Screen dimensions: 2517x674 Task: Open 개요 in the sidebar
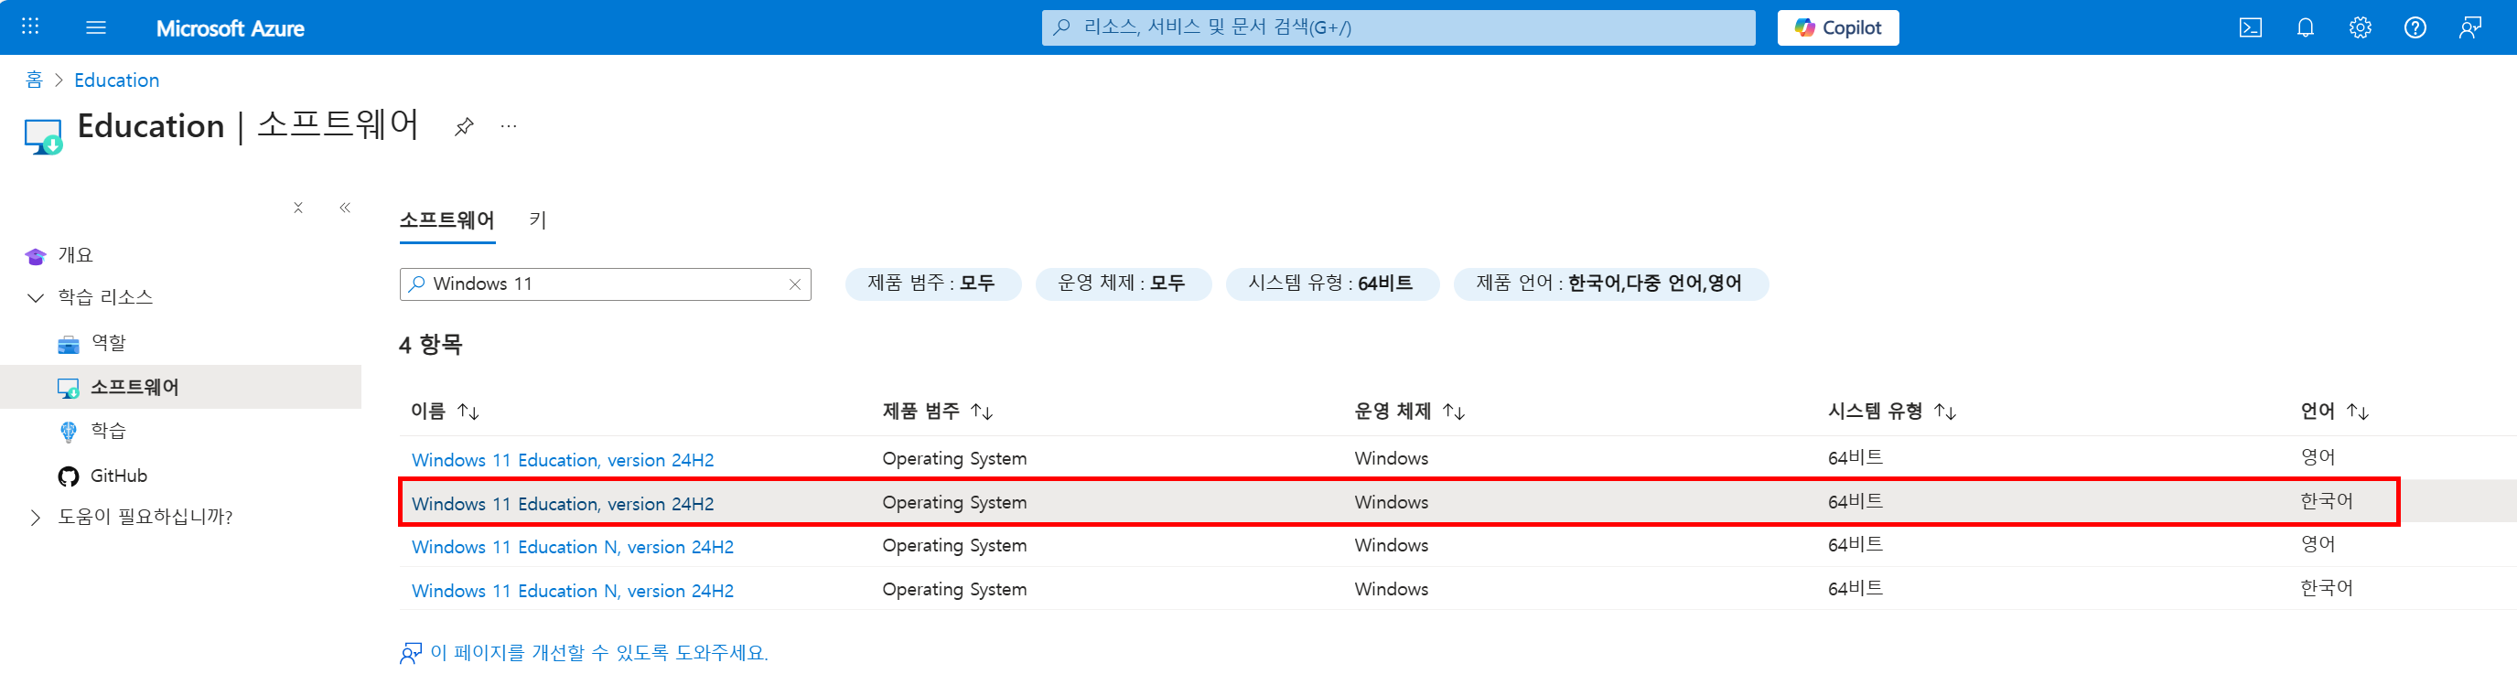[x=75, y=255]
